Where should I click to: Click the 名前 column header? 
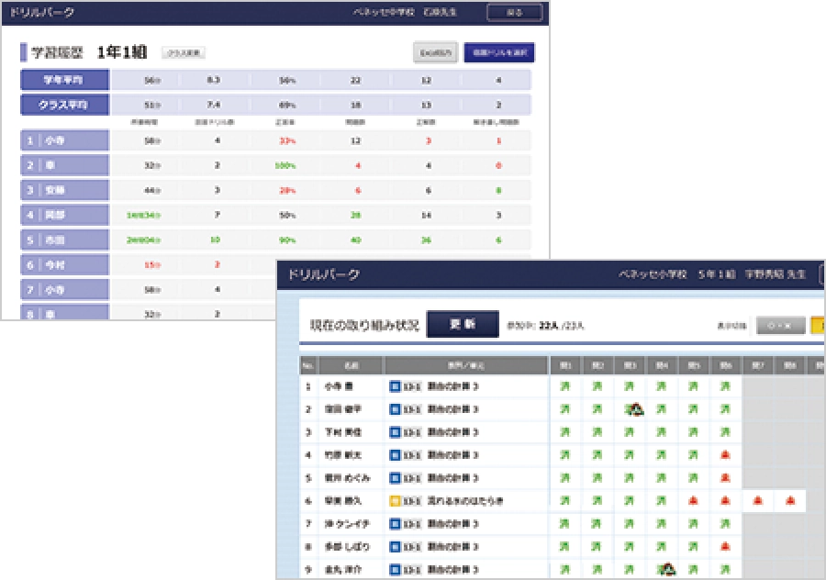[351, 365]
